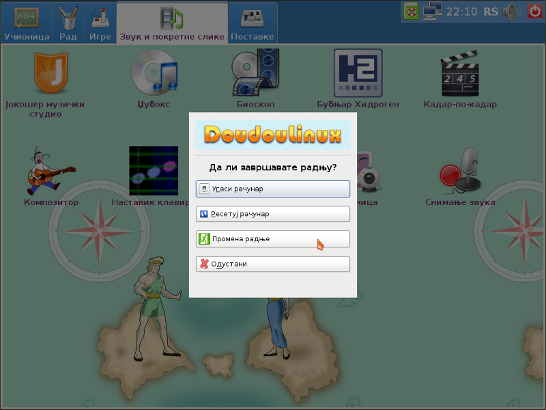
Task: Open the Игре tab
Action: 100,23
